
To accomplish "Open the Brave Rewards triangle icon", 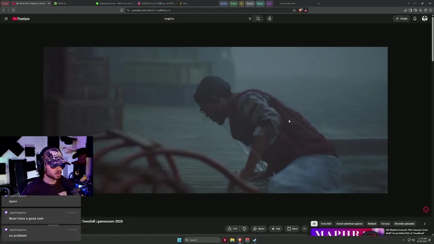I will [305, 10].
